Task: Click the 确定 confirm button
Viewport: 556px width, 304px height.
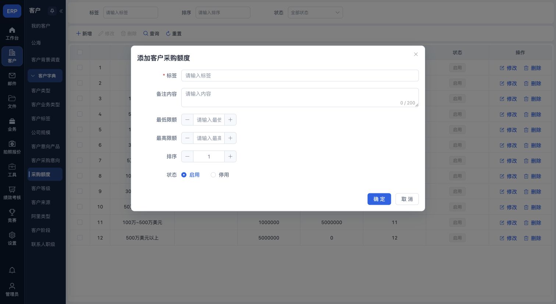Action: (x=379, y=199)
